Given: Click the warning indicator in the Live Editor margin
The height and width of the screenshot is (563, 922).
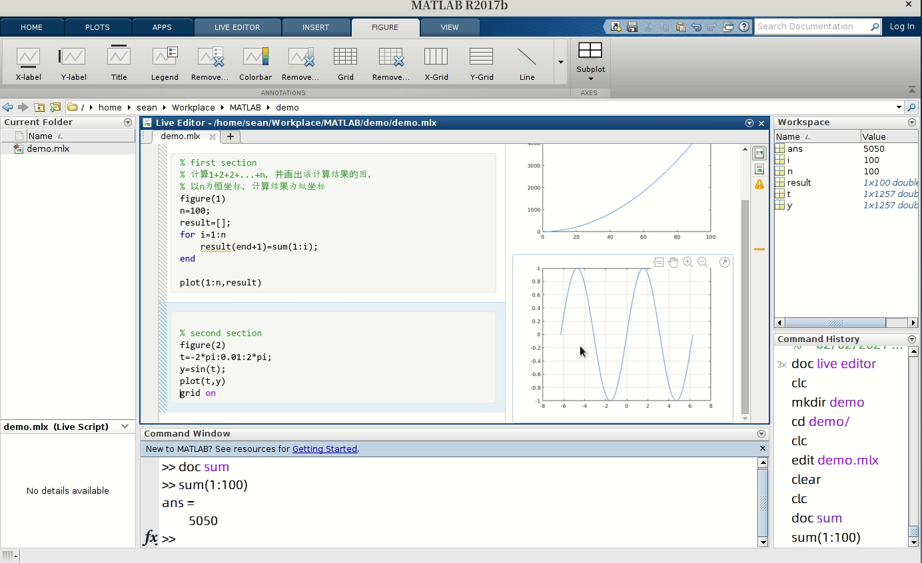Looking at the screenshot, I should click(x=759, y=184).
